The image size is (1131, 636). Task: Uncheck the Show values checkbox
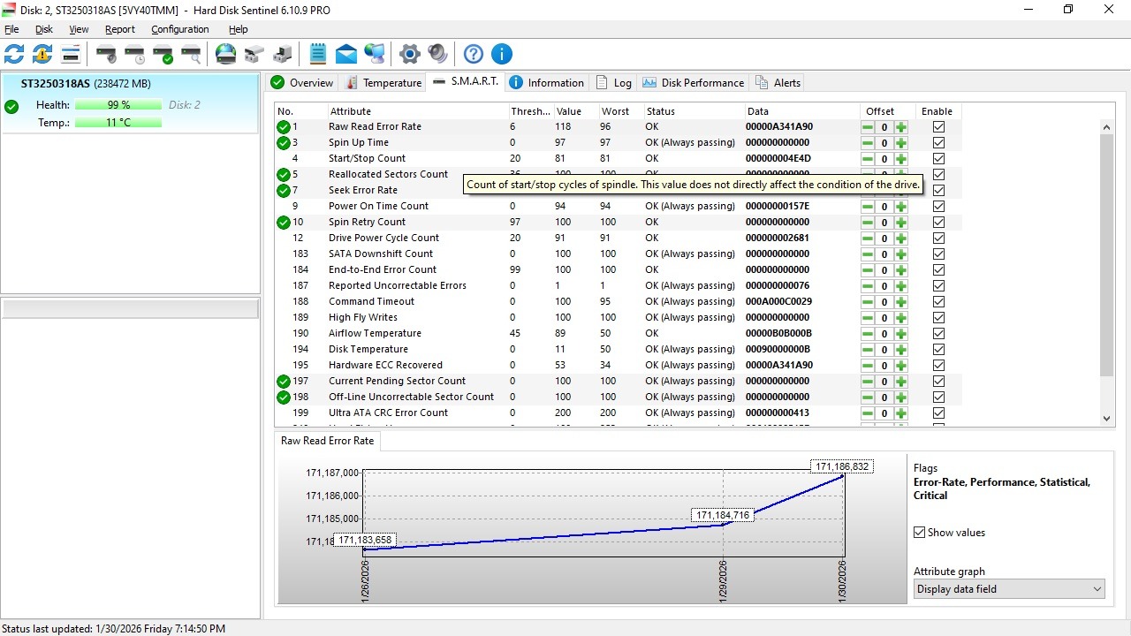click(920, 533)
